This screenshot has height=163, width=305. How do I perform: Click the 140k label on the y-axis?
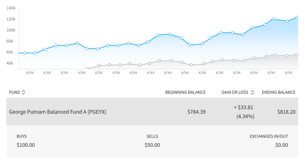click(x=11, y=8)
